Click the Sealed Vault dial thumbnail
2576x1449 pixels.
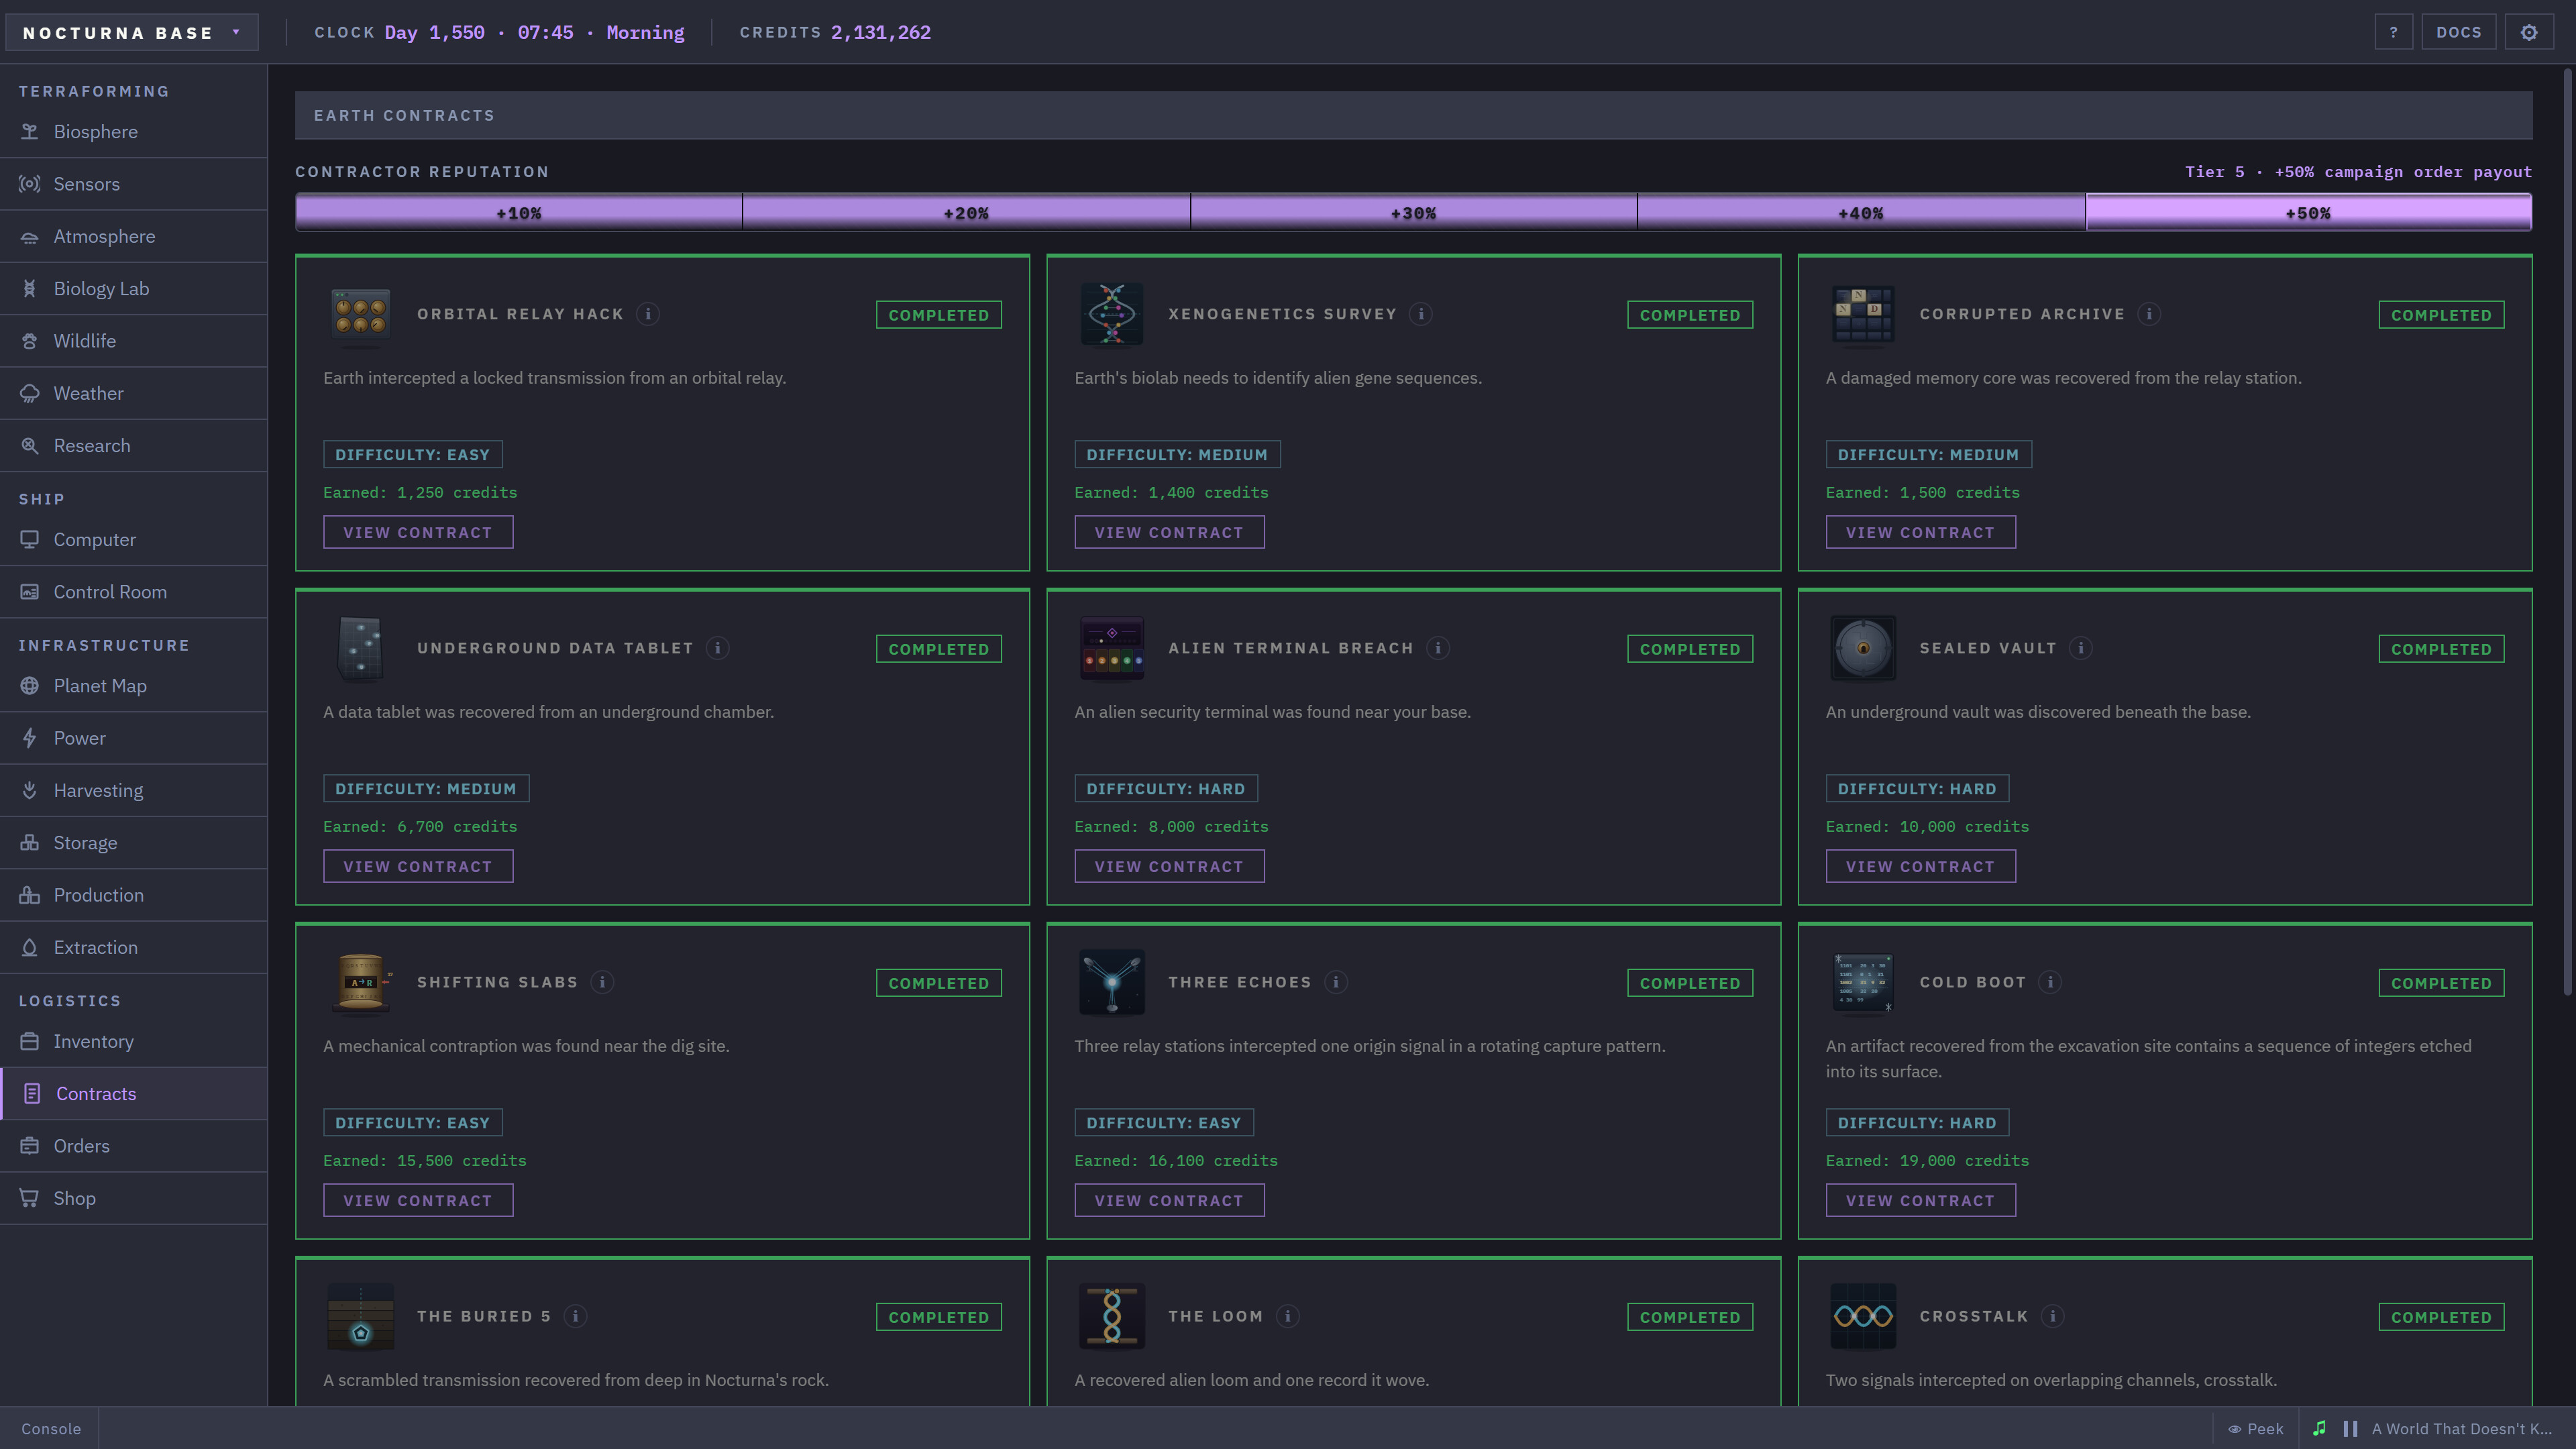[x=1863, y=648]
